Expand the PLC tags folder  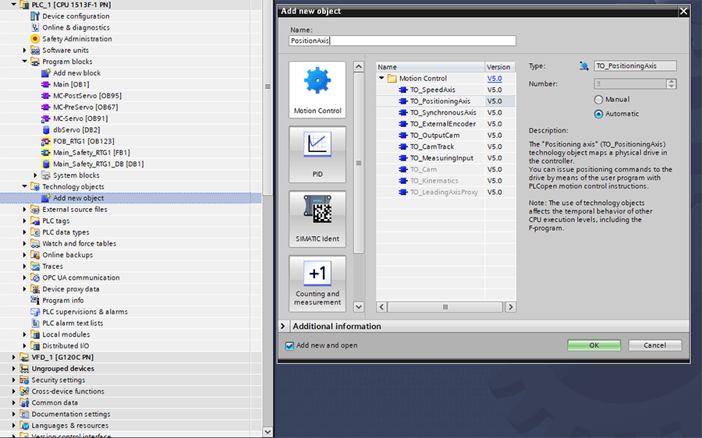[x=25, y=221]
